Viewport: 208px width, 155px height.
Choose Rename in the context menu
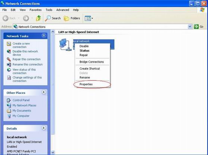[x=93, y=77]
